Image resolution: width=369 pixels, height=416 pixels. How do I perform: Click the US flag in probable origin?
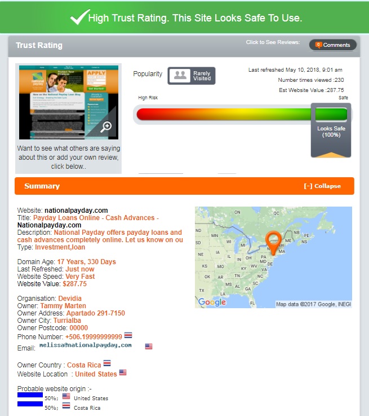coord(66,396)
